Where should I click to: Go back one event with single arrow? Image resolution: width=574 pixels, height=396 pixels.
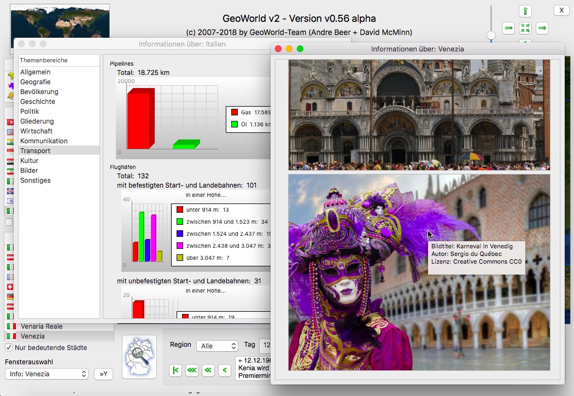coord(224,370)
